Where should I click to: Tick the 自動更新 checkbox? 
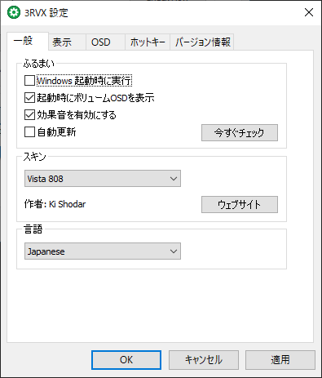coord(29,132)
